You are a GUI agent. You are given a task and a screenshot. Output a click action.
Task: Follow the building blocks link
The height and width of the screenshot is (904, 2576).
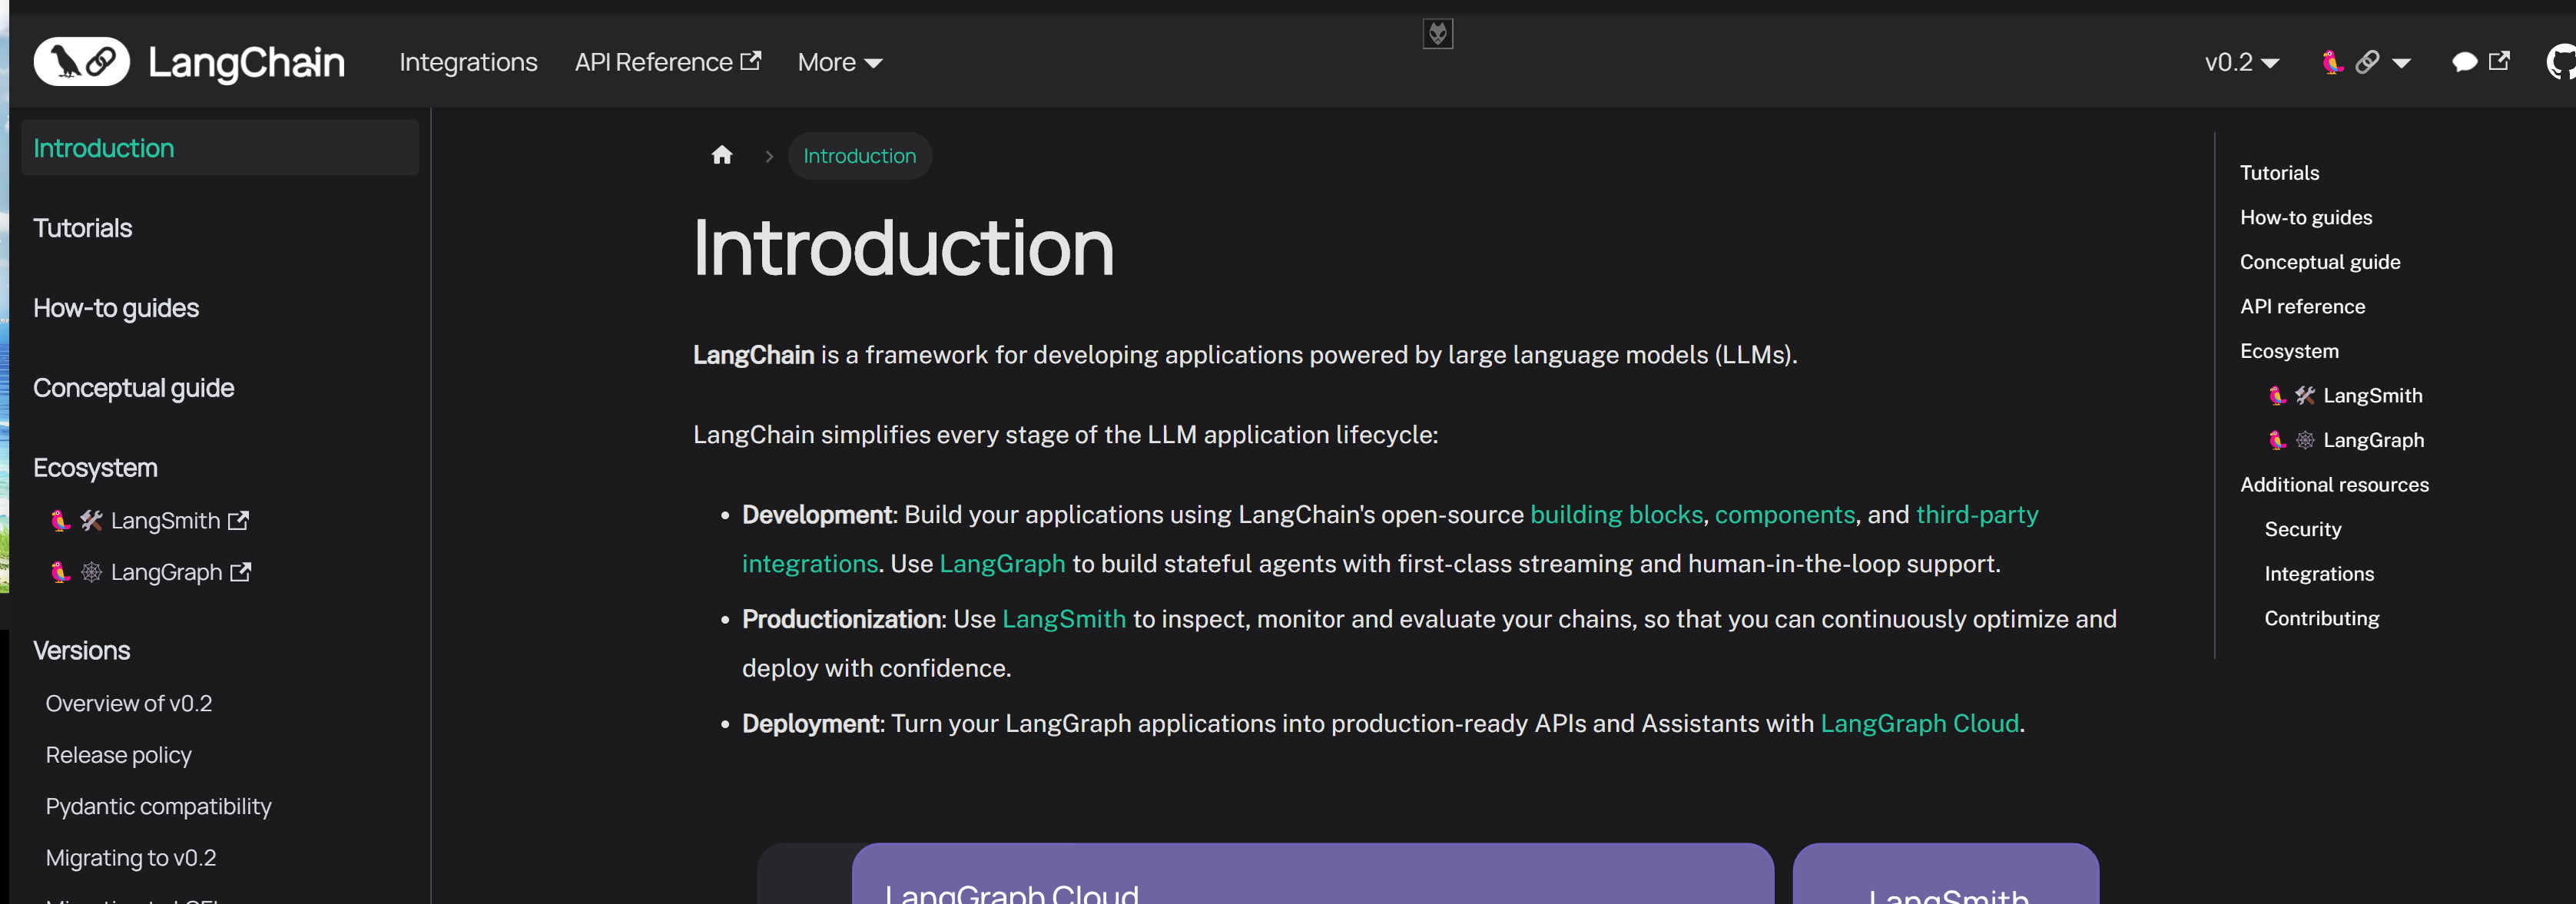point(1616,514)
